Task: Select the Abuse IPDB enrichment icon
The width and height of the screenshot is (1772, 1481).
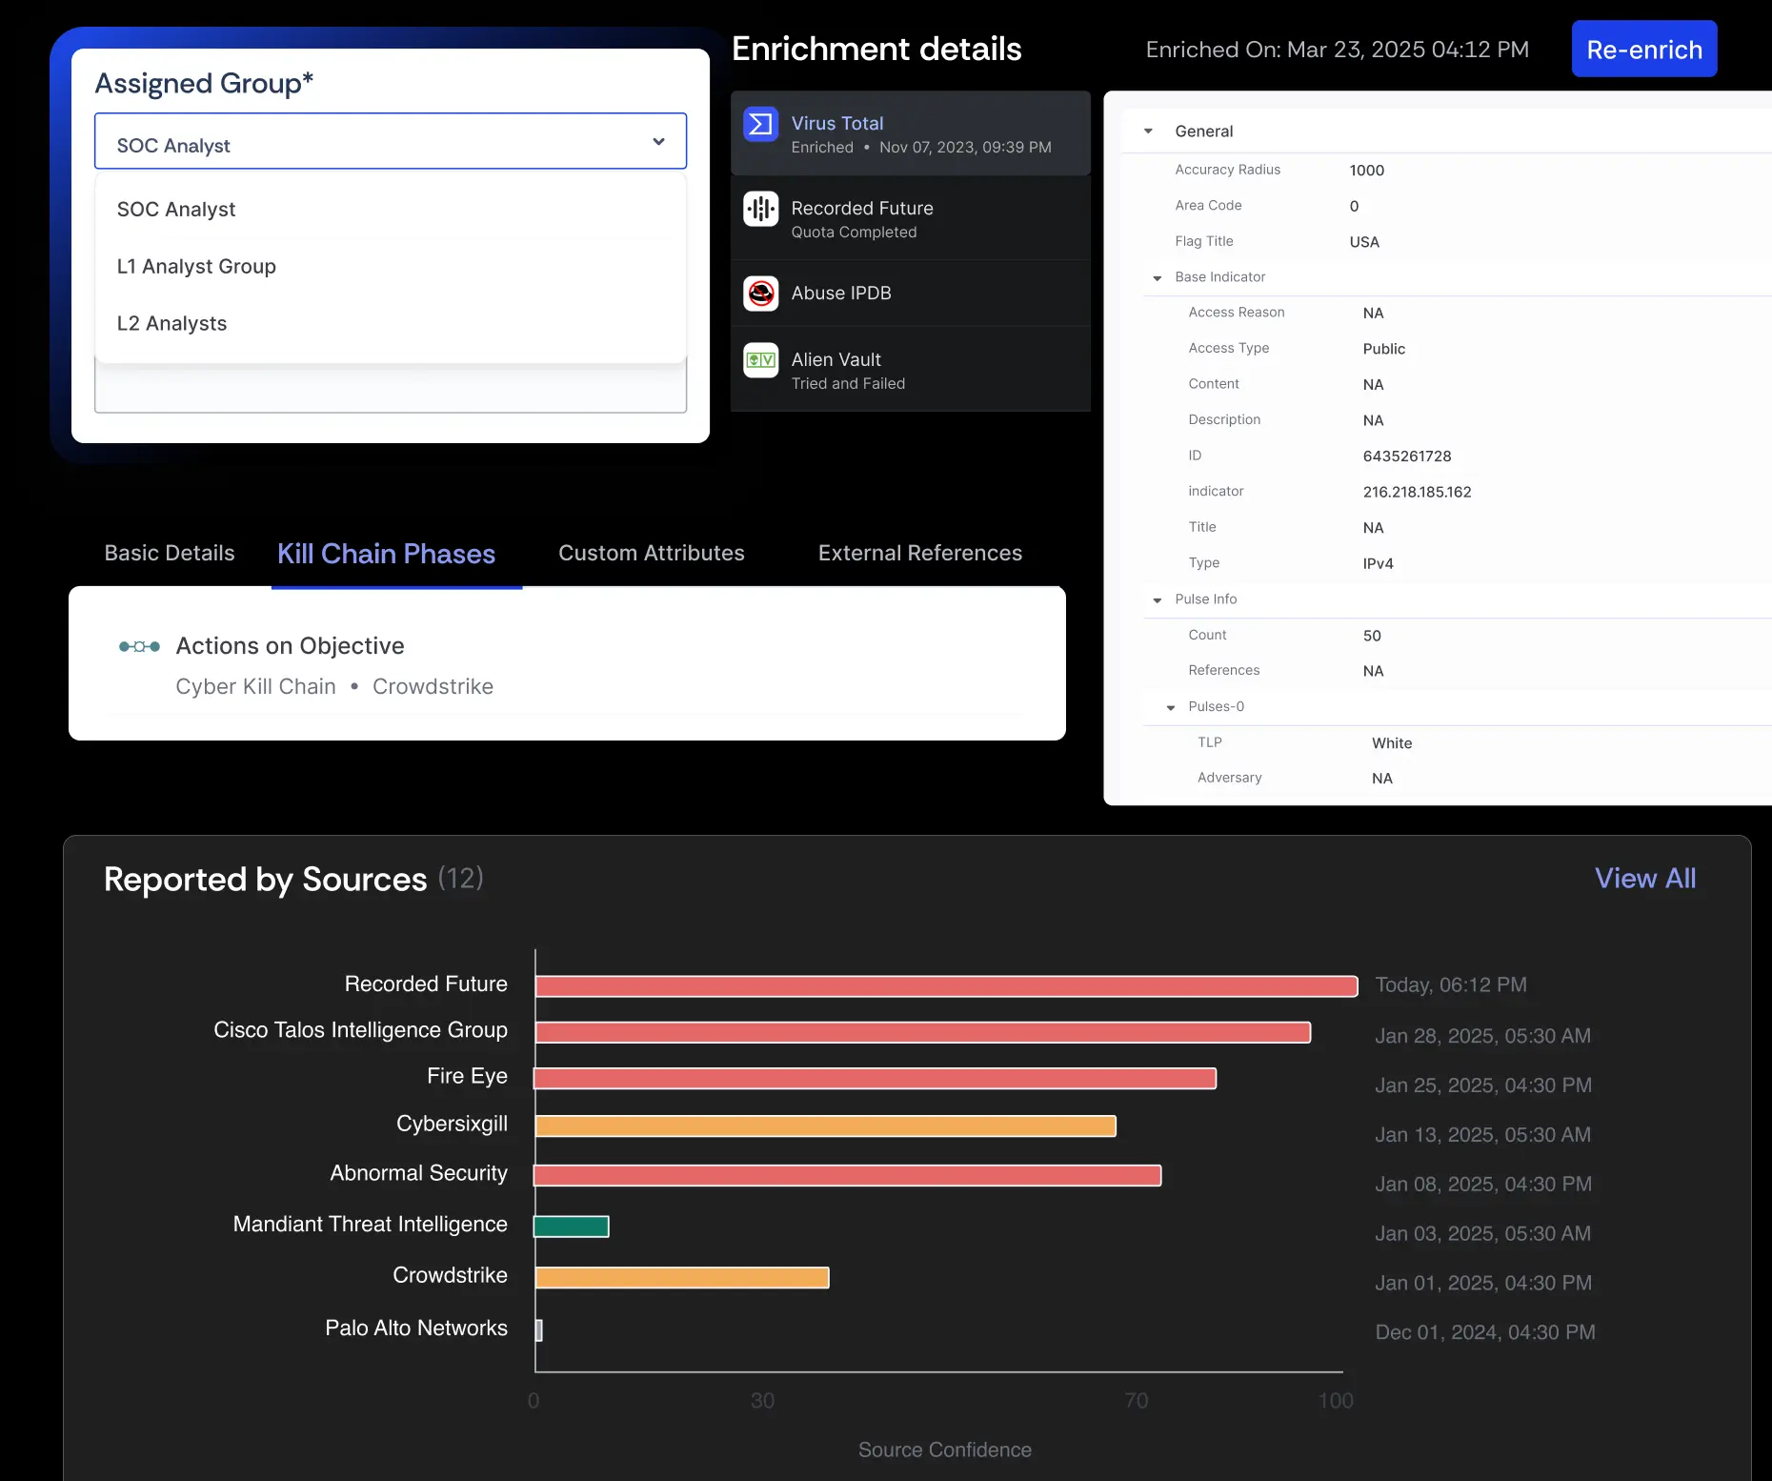Action: pyautogui.click(x=760, y=294)
